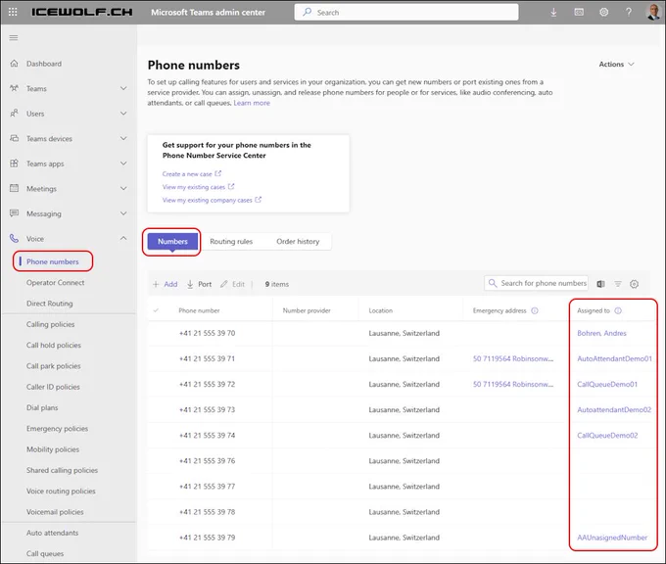Viewport: 666px width, 564px height.
Task: Open Voice routing policies
Action: pyautogui.click(x=61, y=491)
